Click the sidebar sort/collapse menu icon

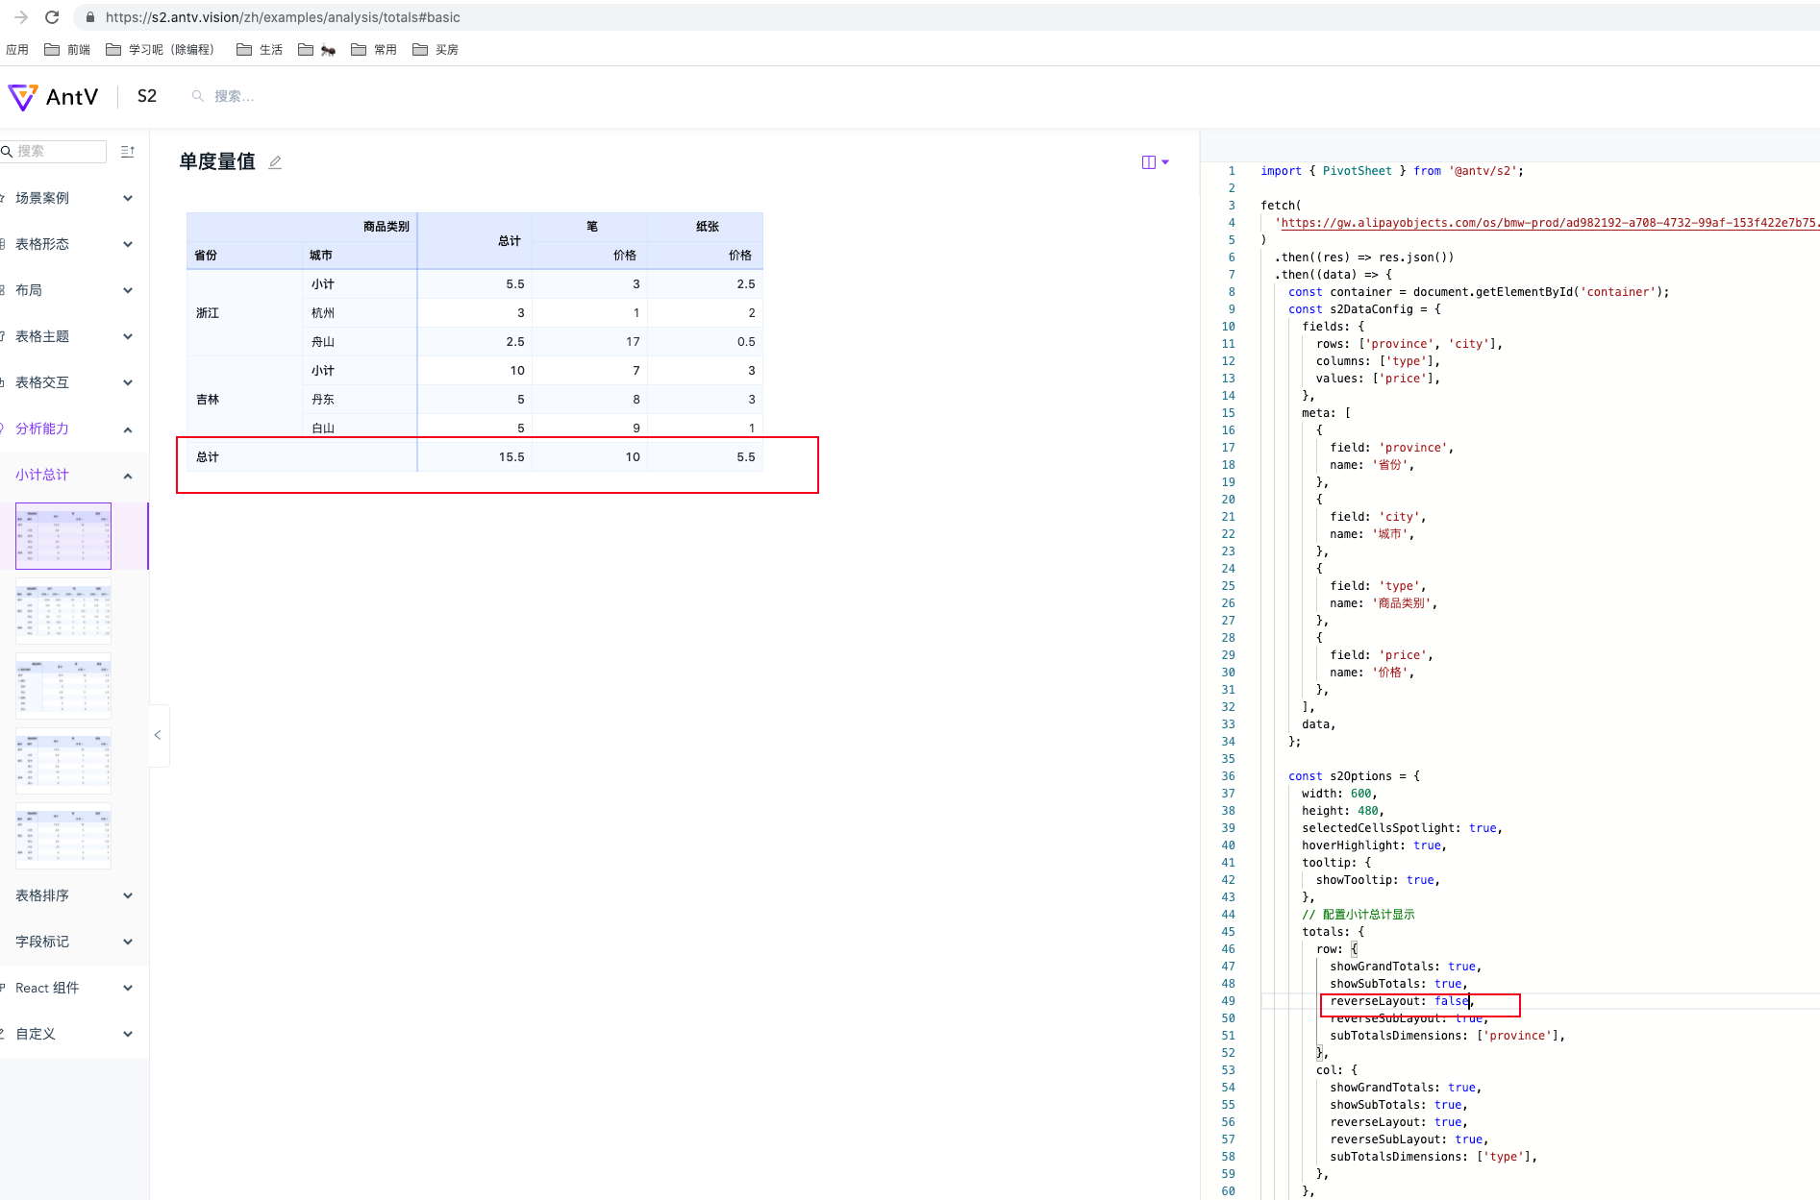point(128,151)
